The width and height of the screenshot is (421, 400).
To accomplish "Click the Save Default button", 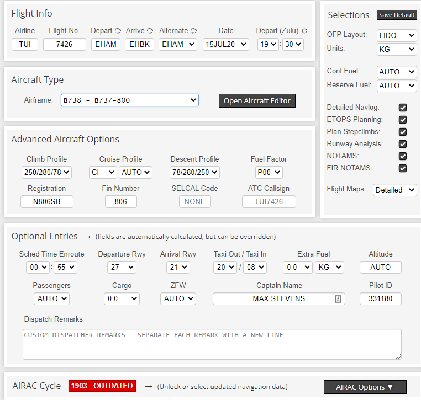I will click(x=397, y=15).
